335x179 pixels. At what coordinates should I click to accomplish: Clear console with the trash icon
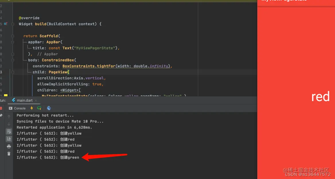[9, 154]
